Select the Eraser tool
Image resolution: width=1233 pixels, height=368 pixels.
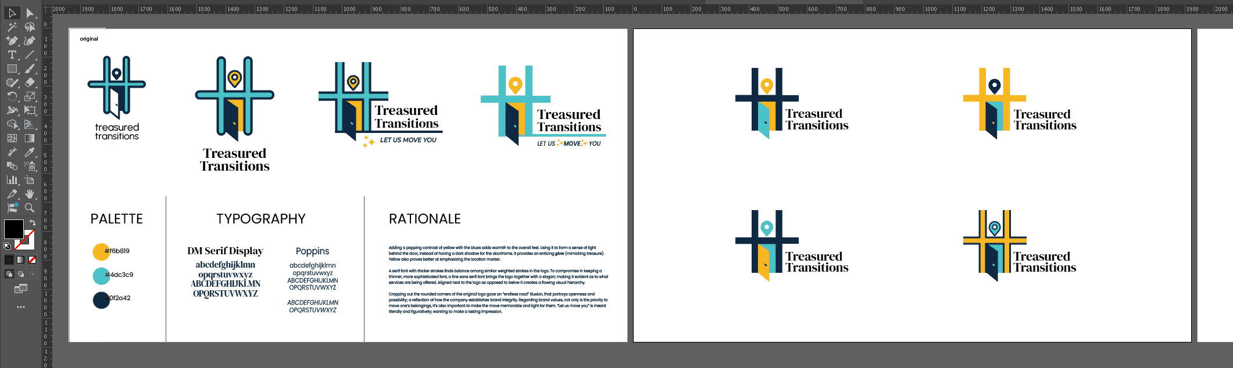click(x=30, y=82)
